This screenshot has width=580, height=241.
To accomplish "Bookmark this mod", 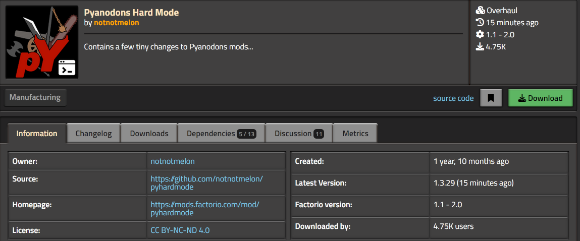I will (491, 98).
